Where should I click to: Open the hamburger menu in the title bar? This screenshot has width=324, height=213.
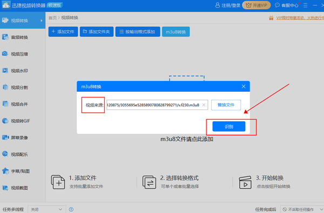306,5
